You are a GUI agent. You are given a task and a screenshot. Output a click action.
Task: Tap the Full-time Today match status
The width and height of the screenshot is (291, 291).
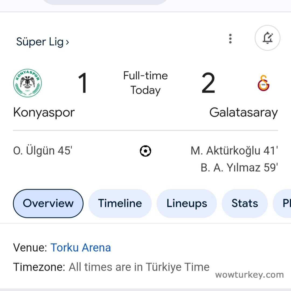[145, 83]
